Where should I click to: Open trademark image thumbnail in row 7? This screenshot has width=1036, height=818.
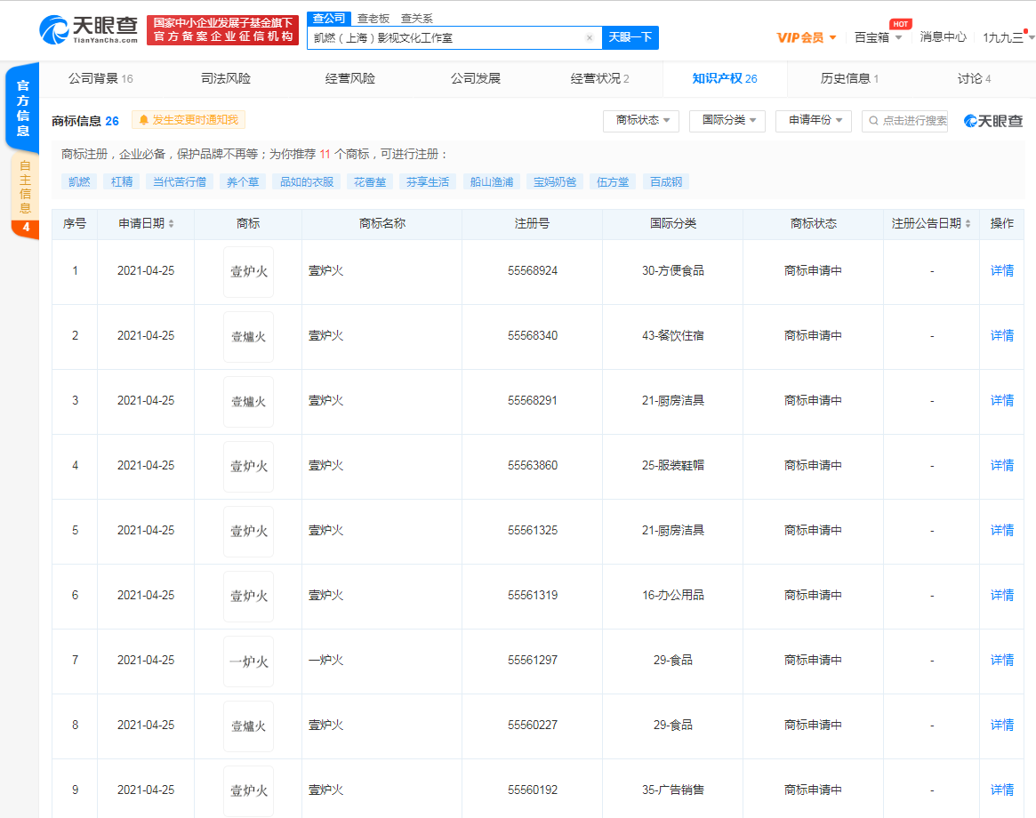click(x=248, y=661)
